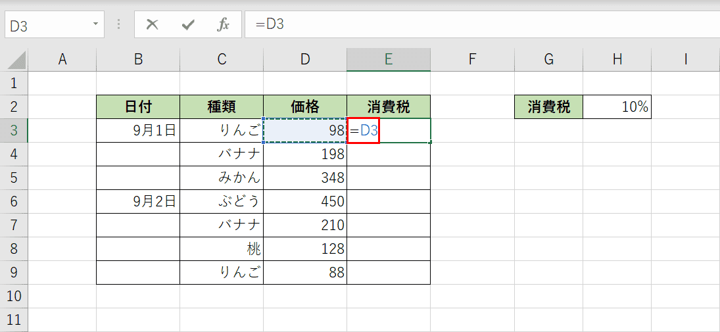Screen dimensions: 720x332
Task: Select column G header
Action: [x=549, y=60]
